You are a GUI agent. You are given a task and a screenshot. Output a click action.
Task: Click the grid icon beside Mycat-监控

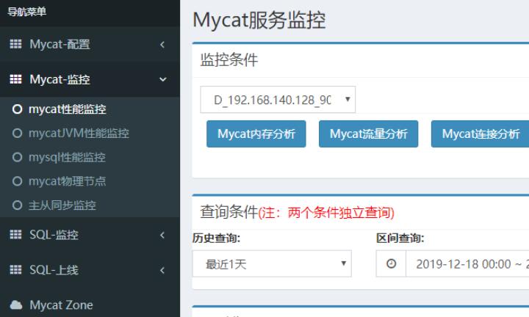(x=15, y=79)
